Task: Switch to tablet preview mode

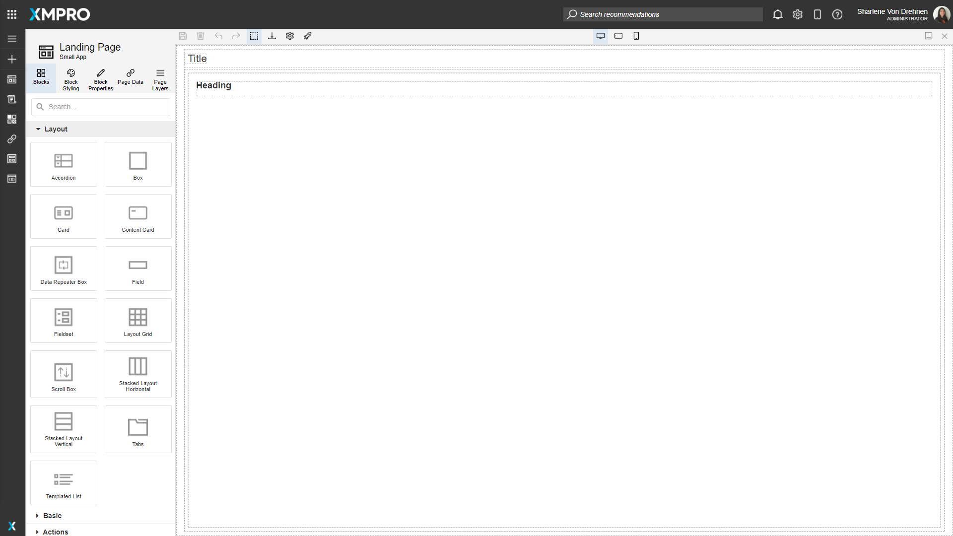Action: click(x=618, y=36)
